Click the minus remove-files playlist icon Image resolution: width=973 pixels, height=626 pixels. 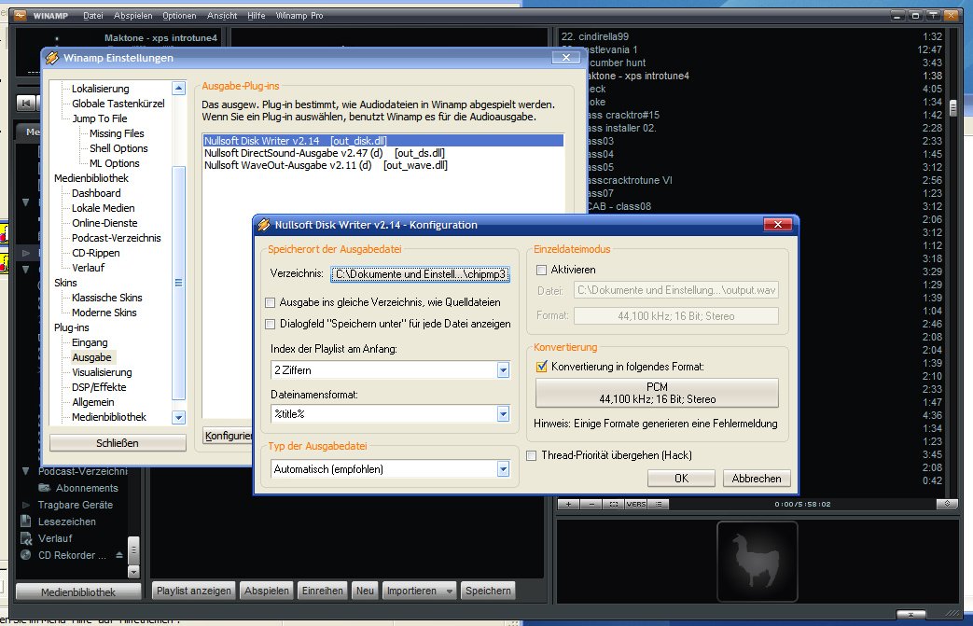point(591,504)
